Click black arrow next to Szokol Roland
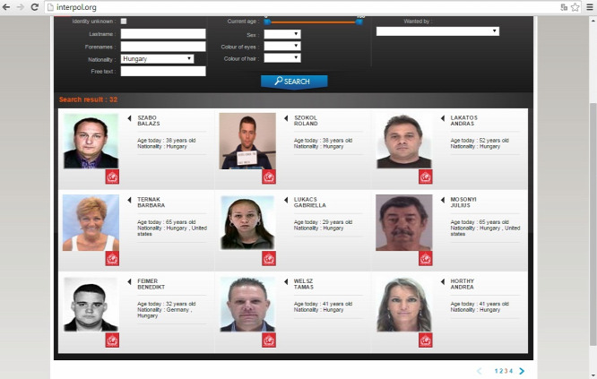 click(x=286, y=118)
